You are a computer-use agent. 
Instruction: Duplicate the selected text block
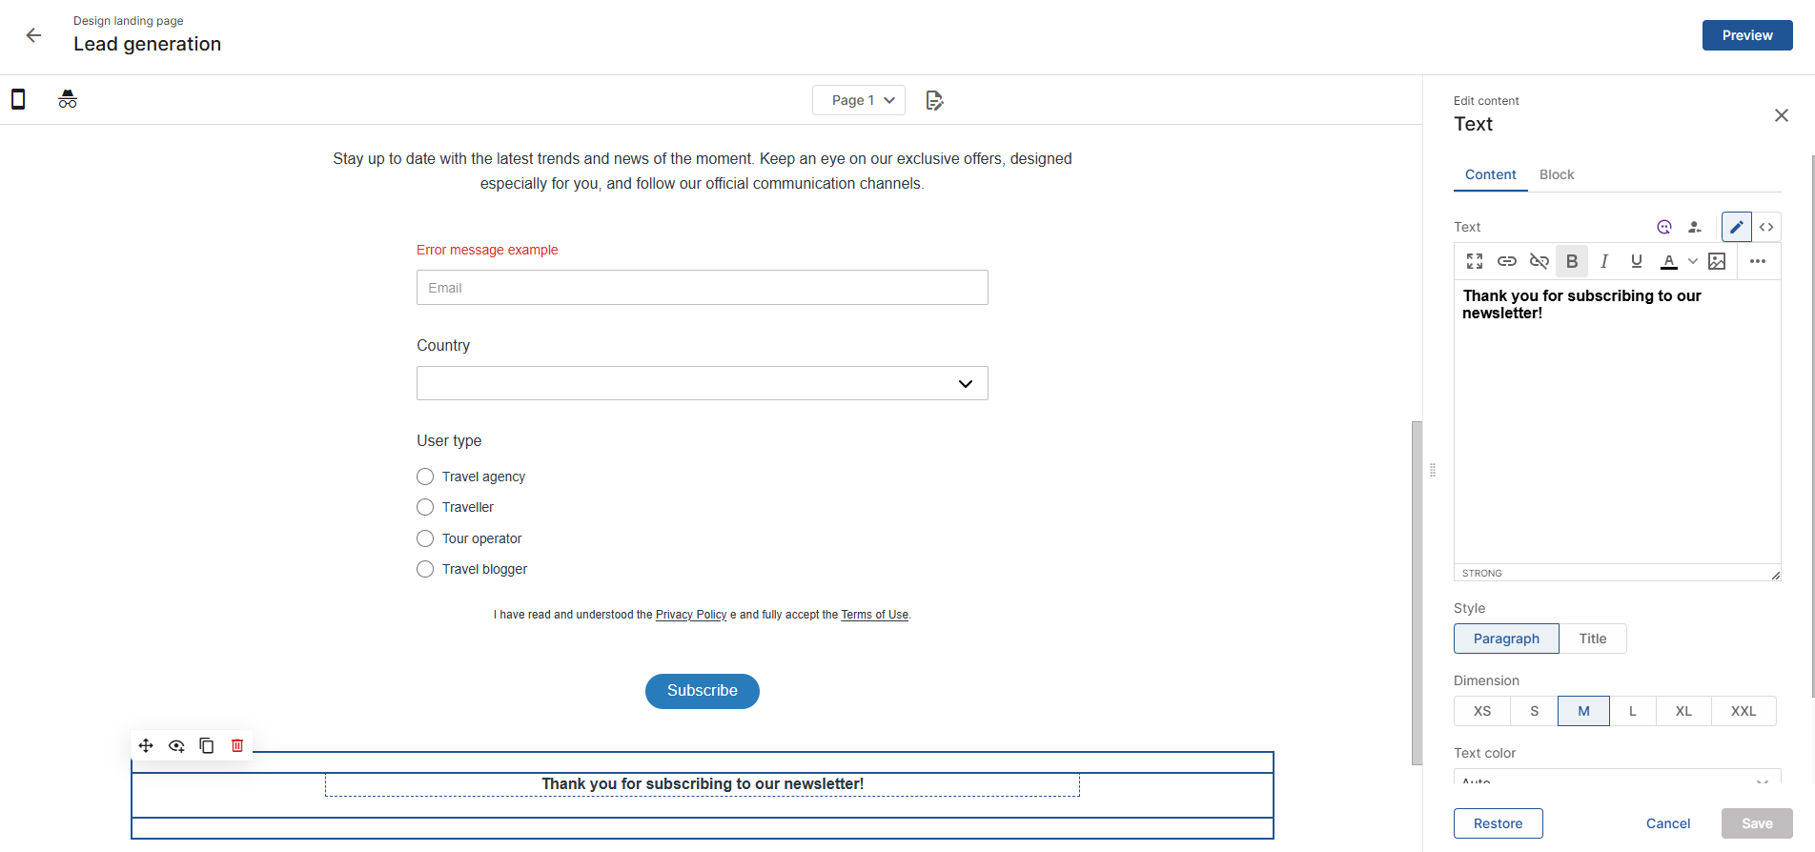coord(207,745)
